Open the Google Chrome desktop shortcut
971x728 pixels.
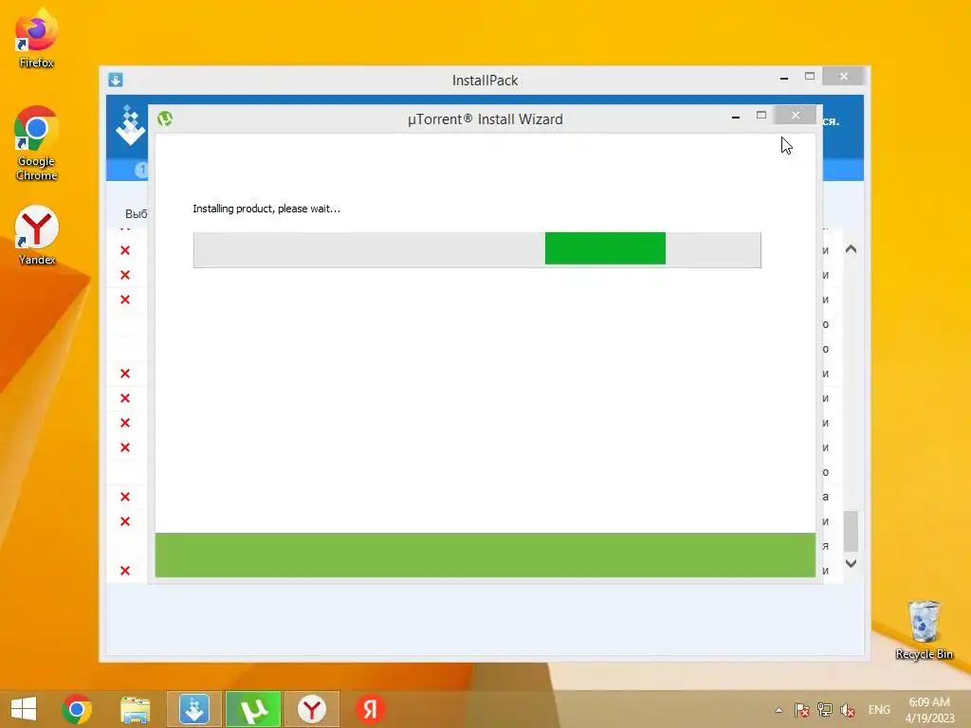pos(36,144)
